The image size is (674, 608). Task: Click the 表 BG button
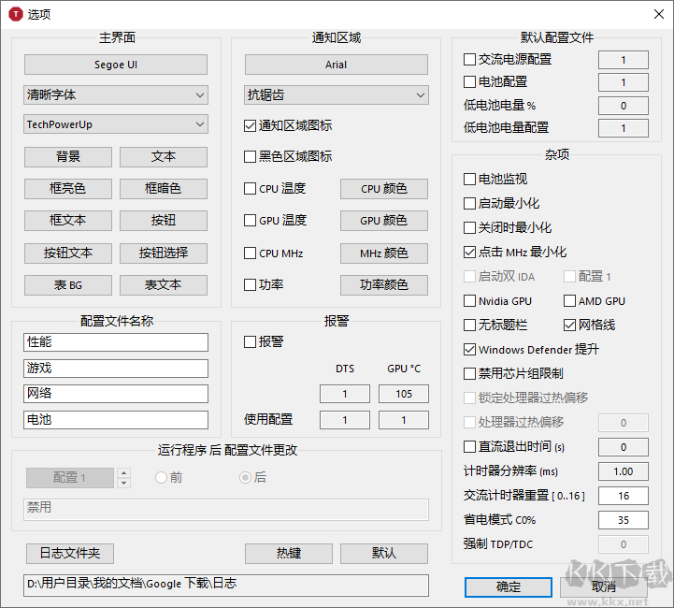tap(68, 285)
